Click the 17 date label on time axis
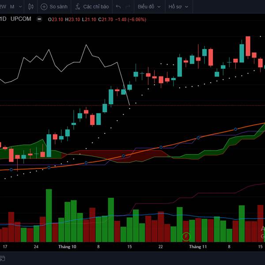The image size is (265, 265). tap(5, 247)
